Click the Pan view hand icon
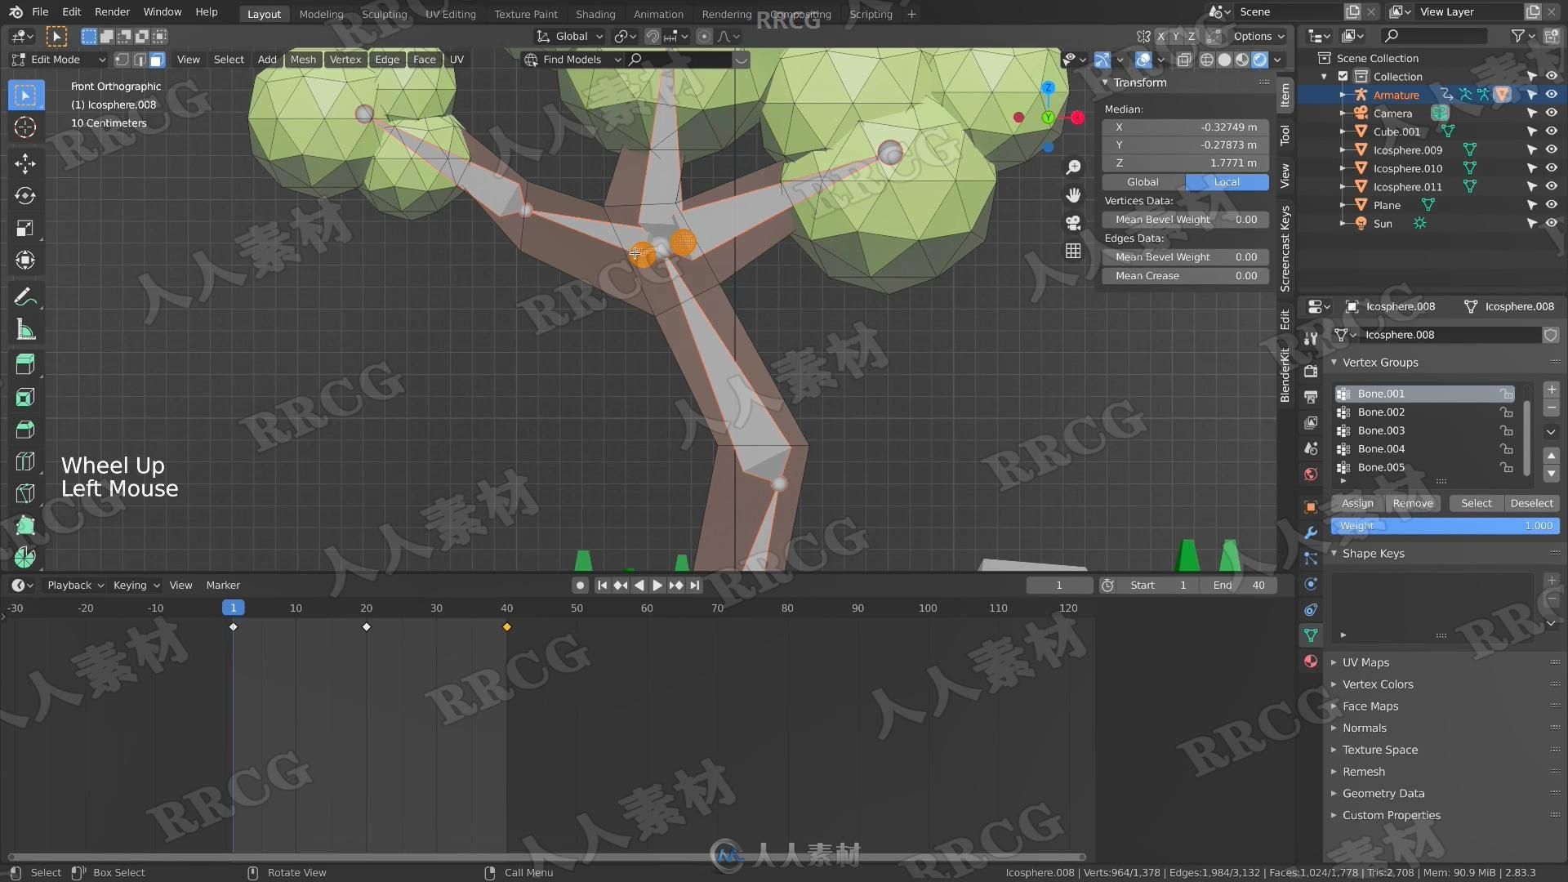 tap(1073, 195)
